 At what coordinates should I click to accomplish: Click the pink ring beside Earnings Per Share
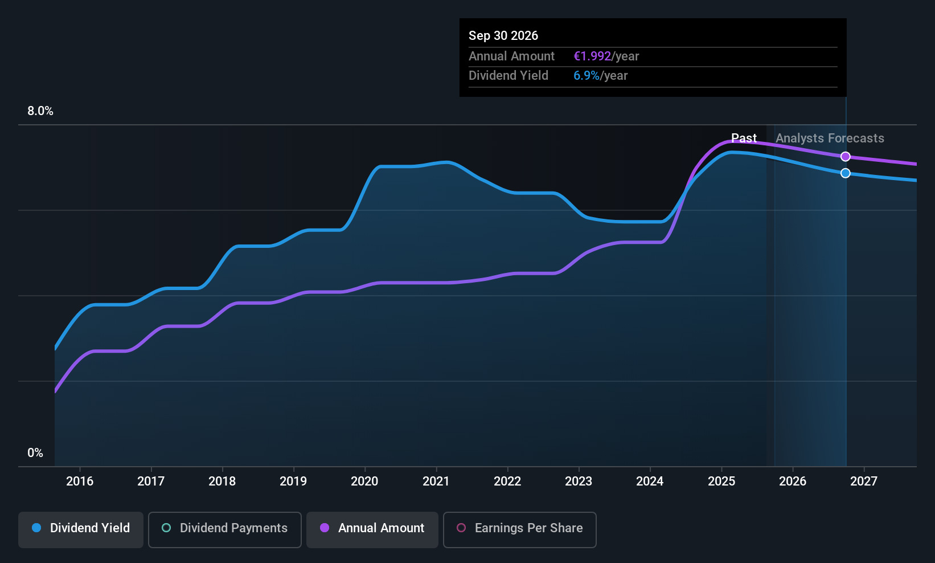click(461, 528)
